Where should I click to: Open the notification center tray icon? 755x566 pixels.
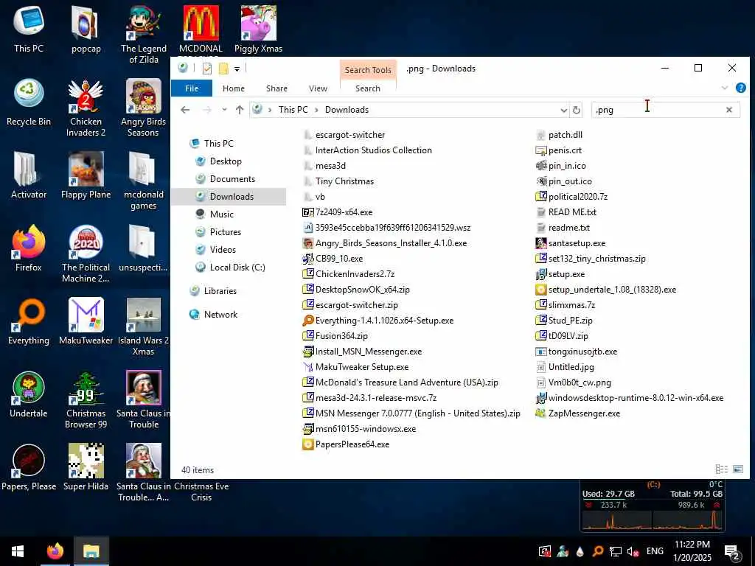[x=731, y=552]
